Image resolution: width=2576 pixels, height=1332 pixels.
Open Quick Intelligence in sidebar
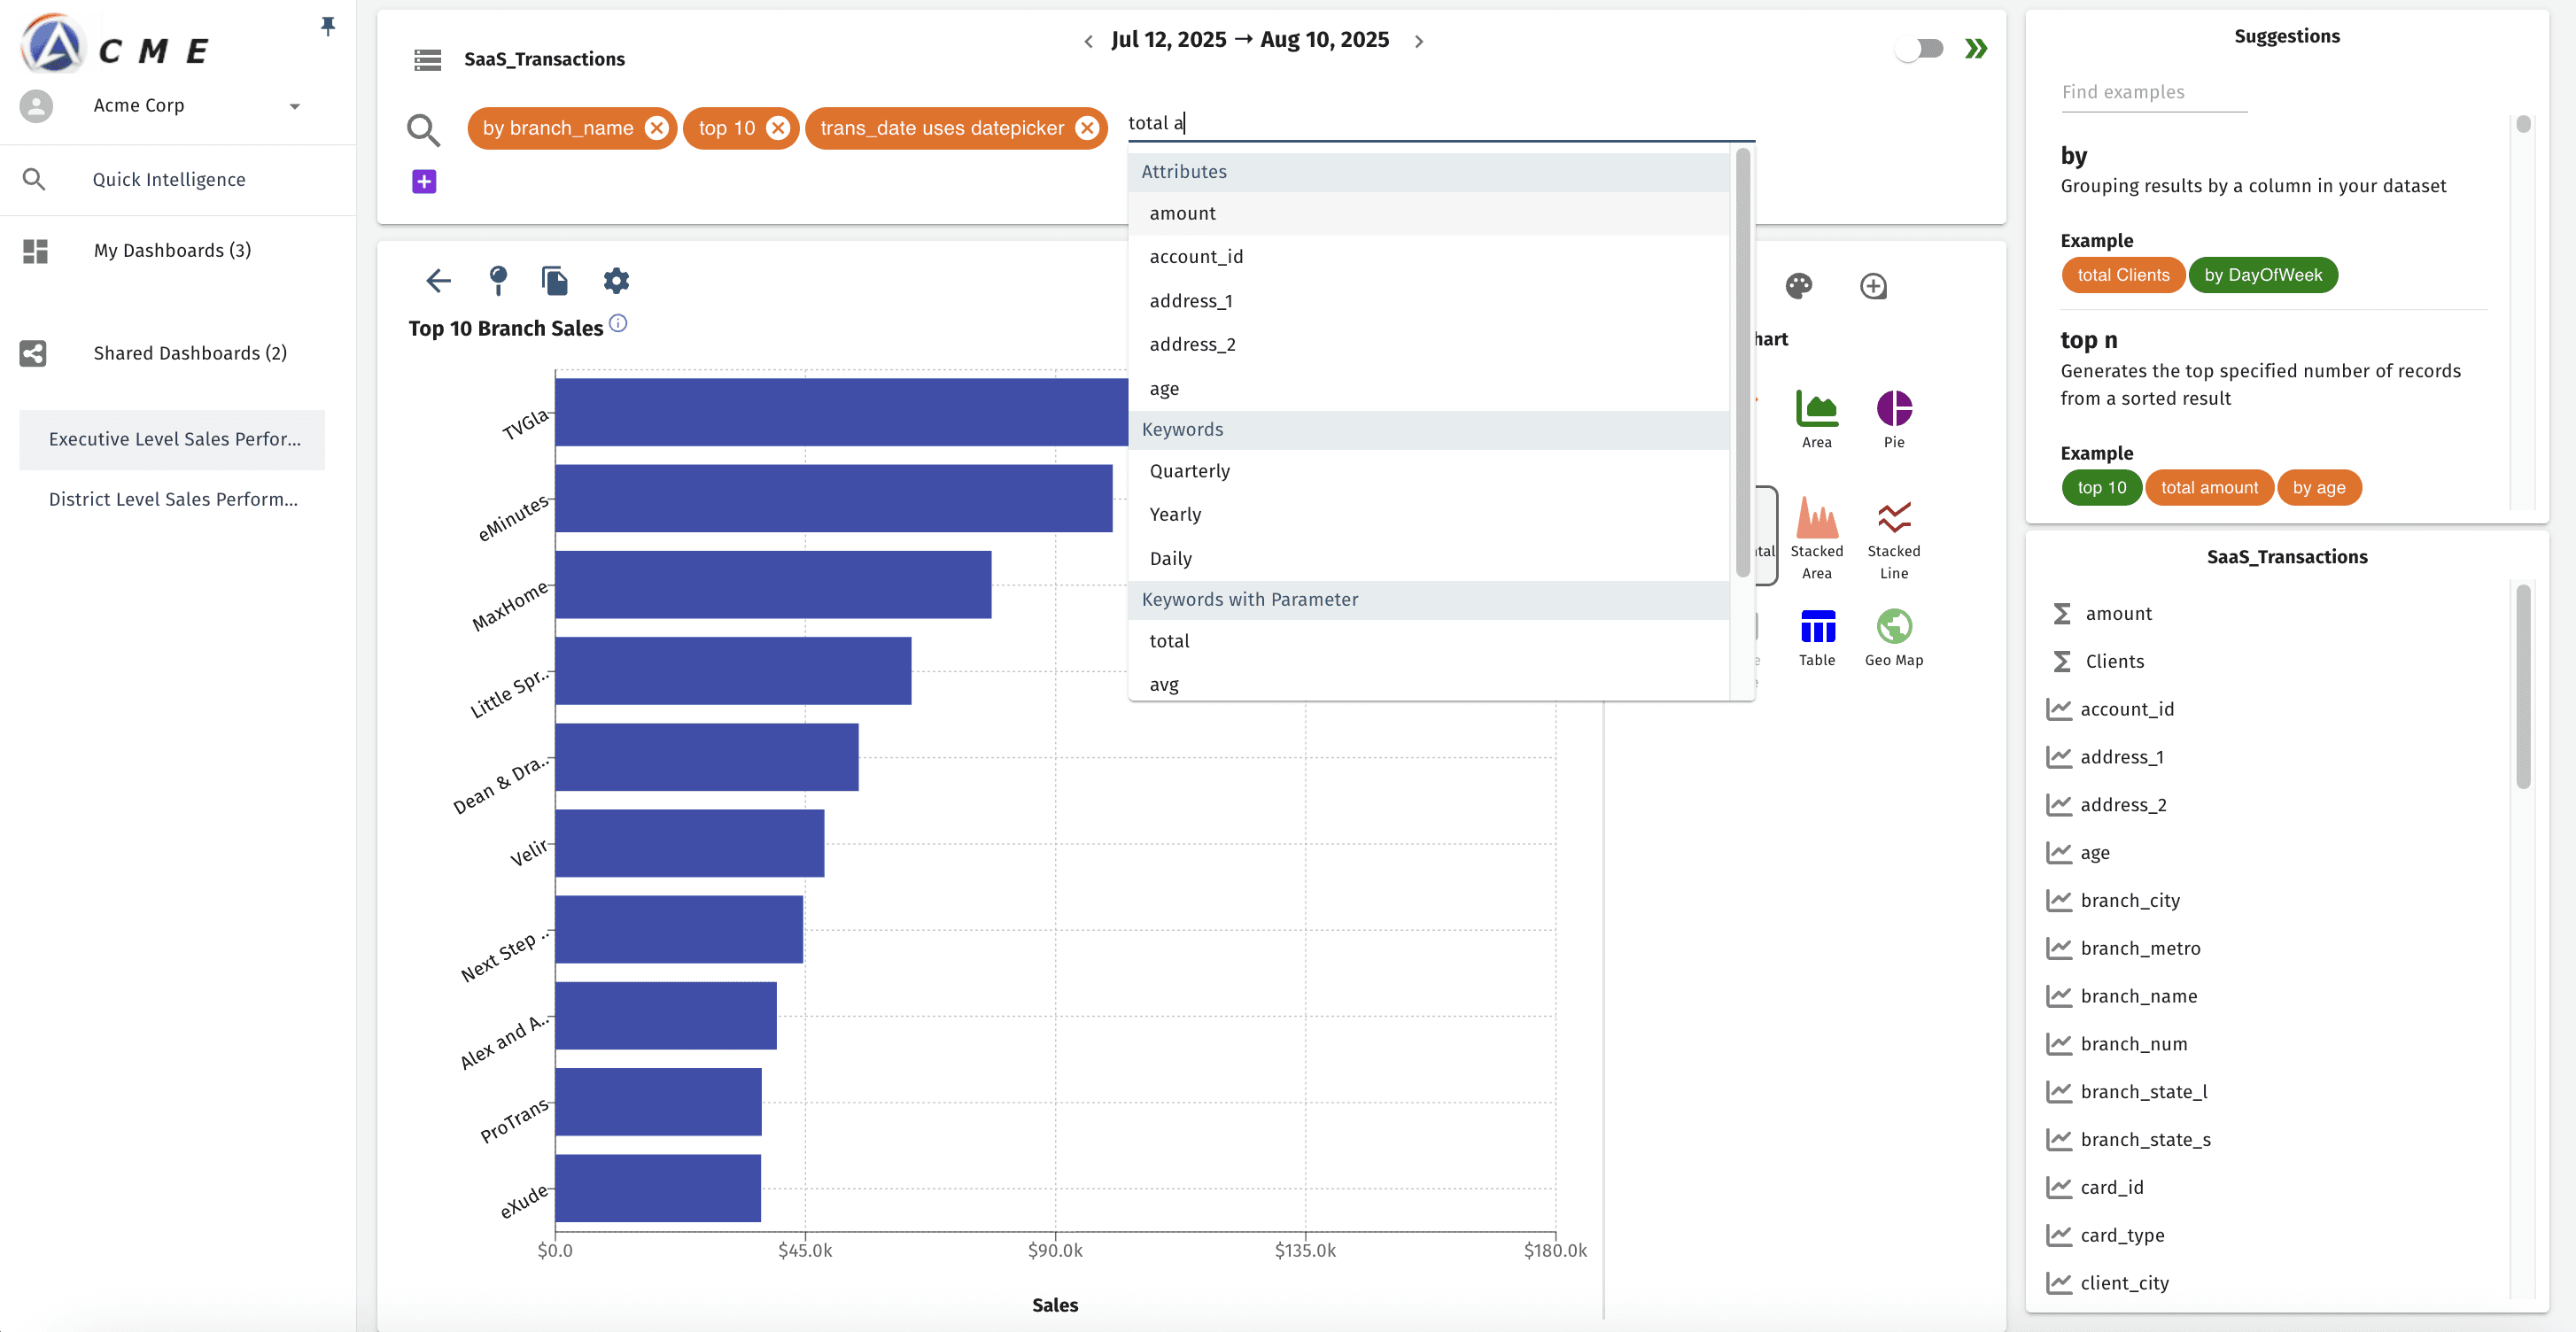pos(169,179)
